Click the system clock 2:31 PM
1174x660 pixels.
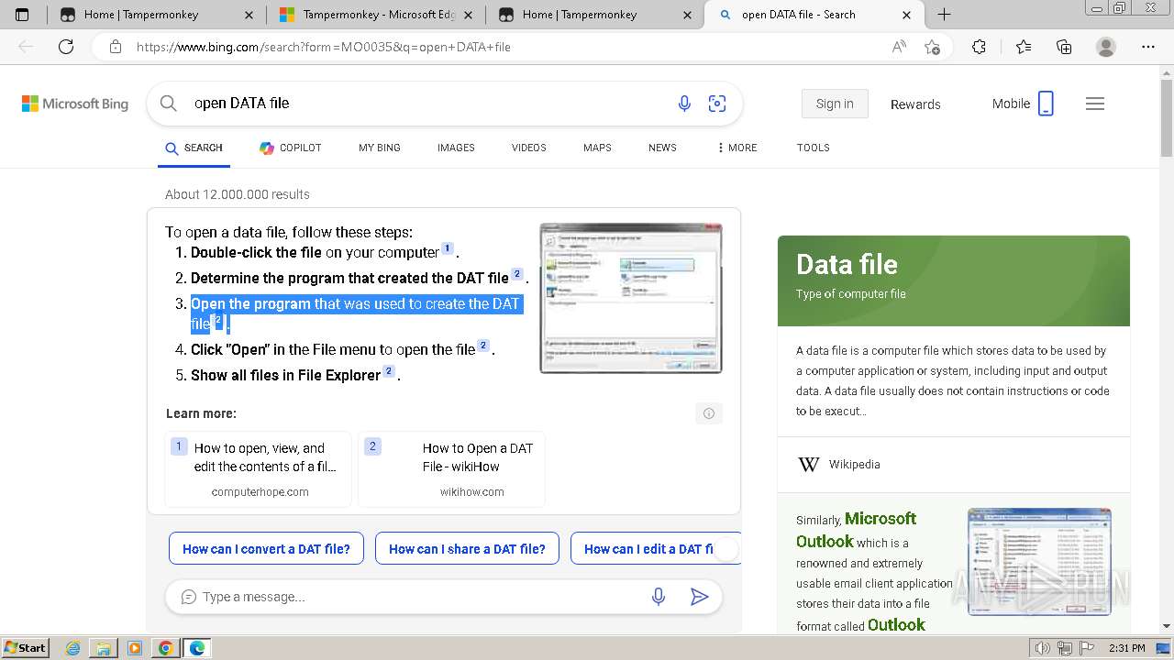coord(1126,648)
